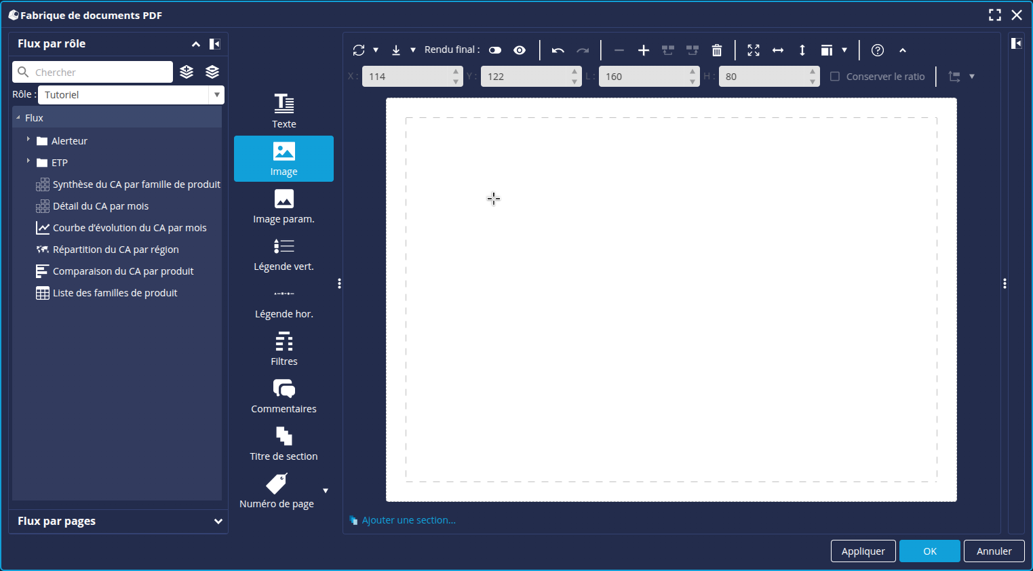The width and height of the screenshot is (1033, 571).
Task: Select the Commentaires element
Action: click(x=284, y=396)
